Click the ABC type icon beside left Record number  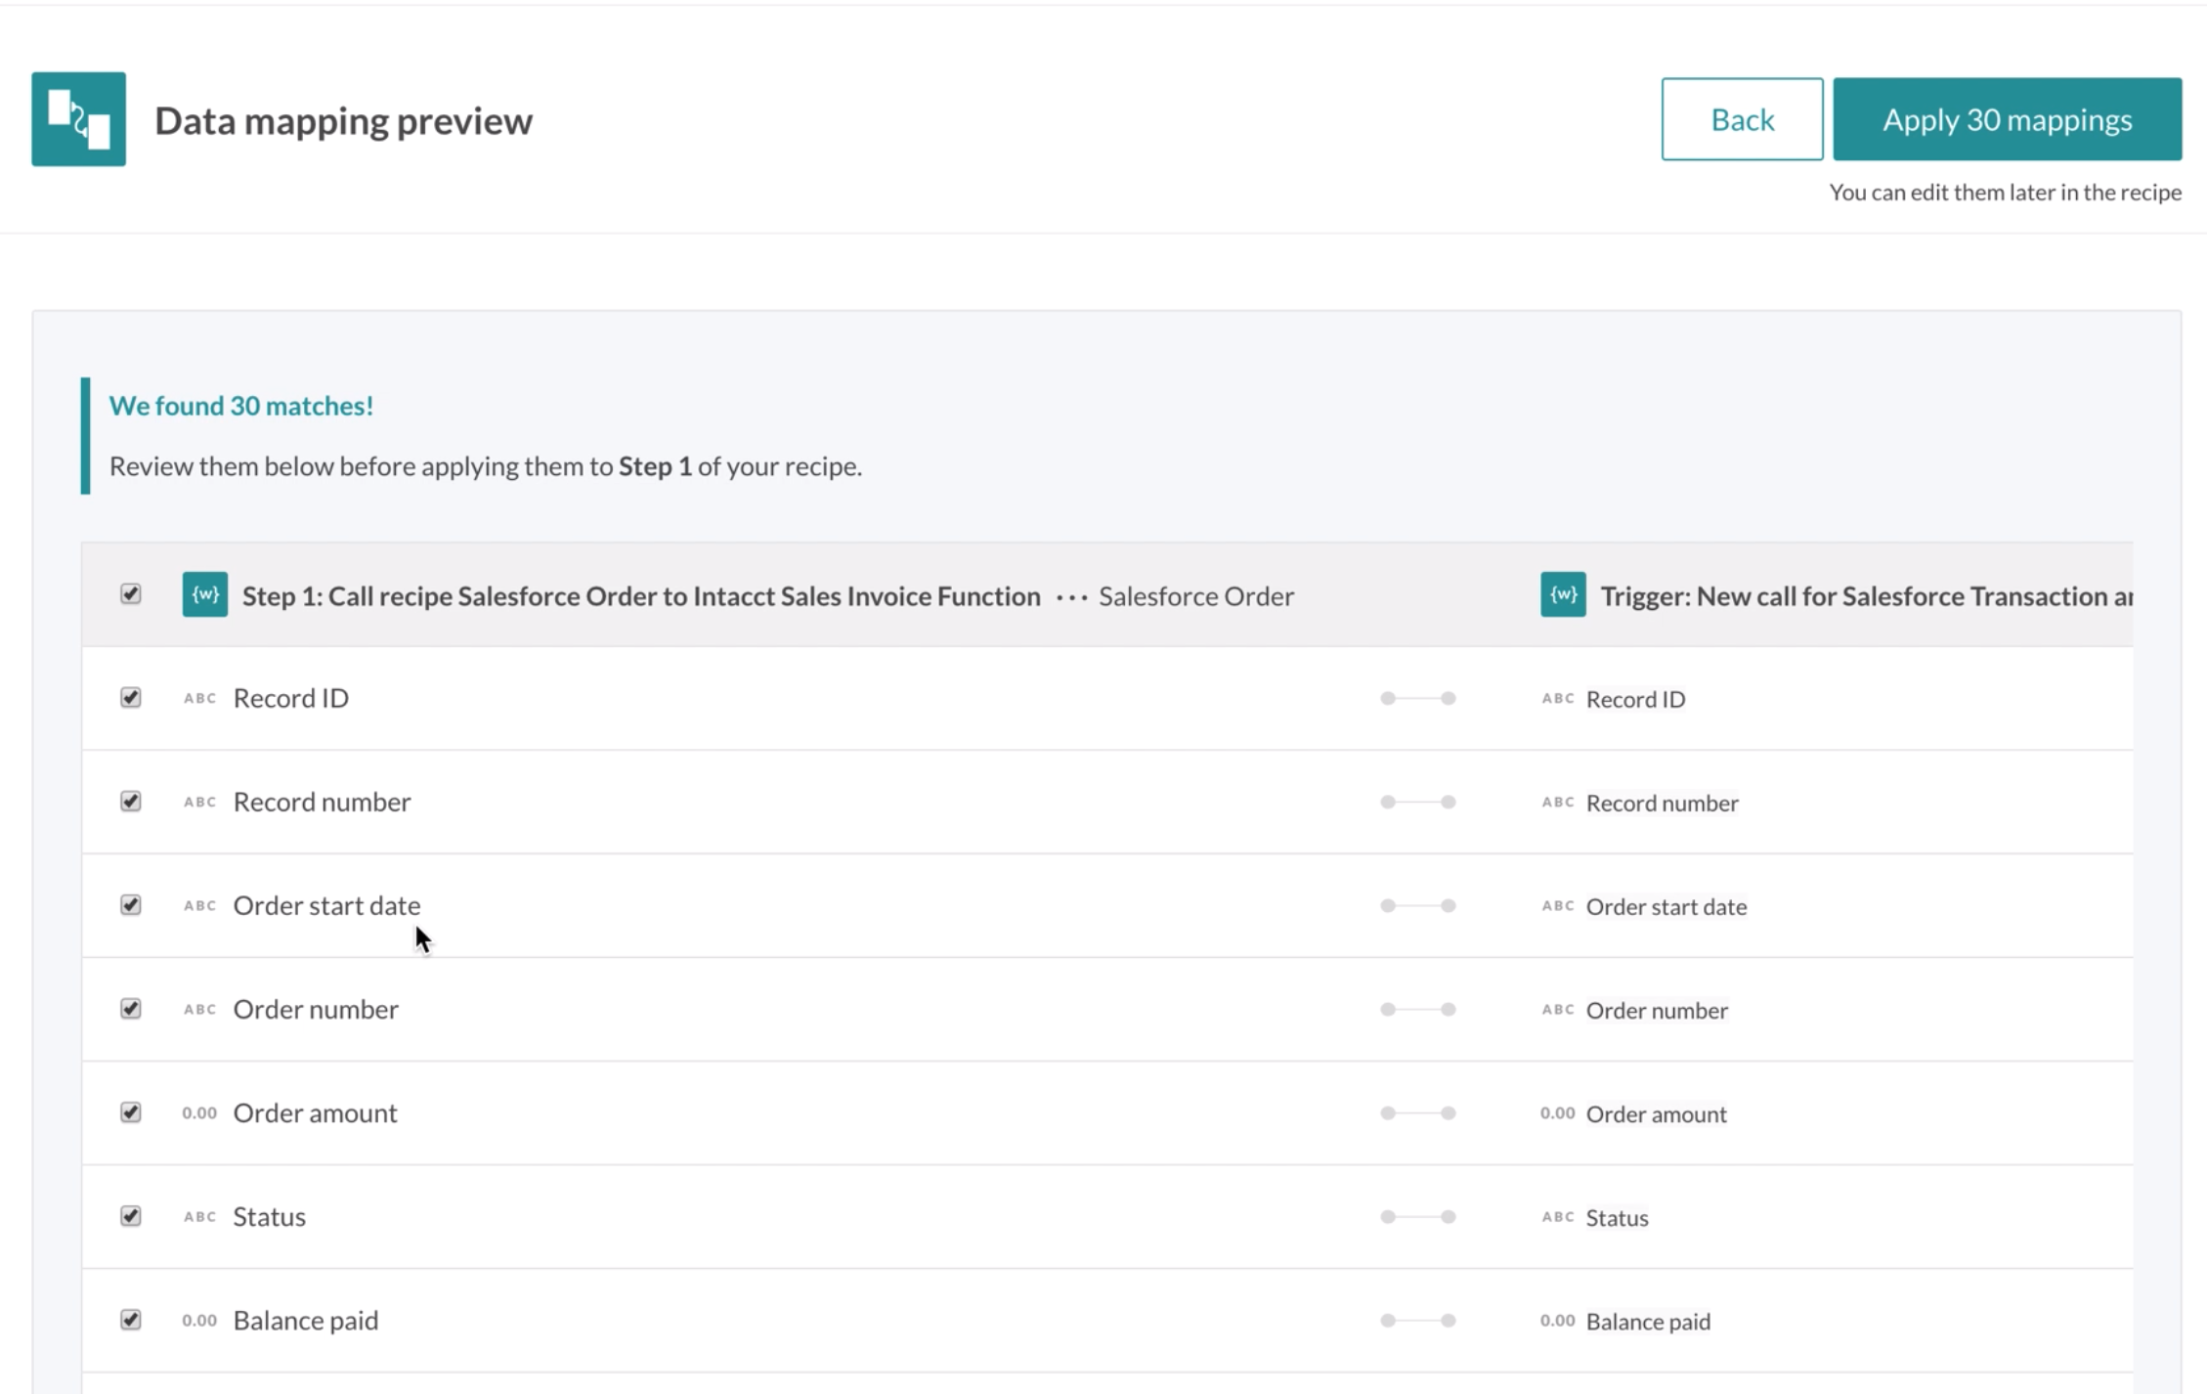coord(199,802)
